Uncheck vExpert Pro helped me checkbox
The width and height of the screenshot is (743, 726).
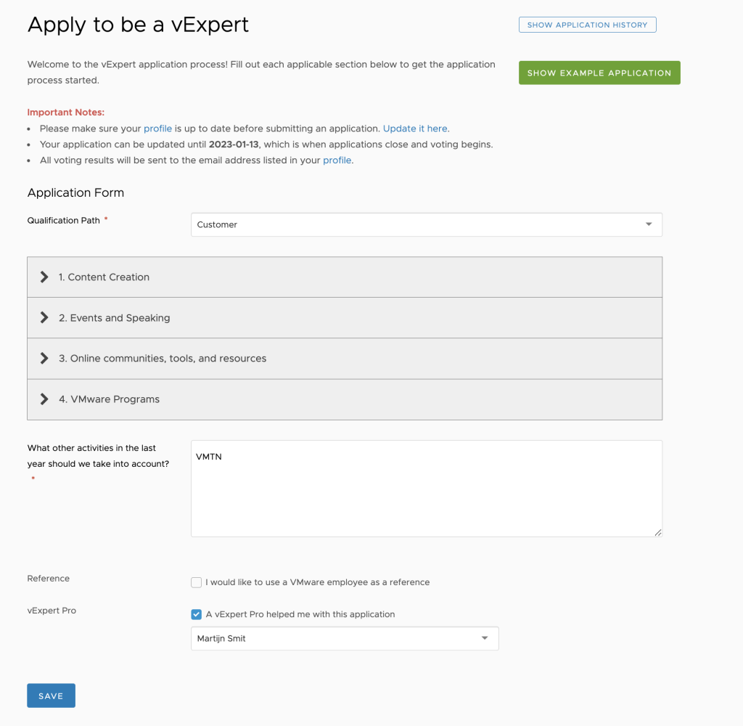[x=197, y=614]
